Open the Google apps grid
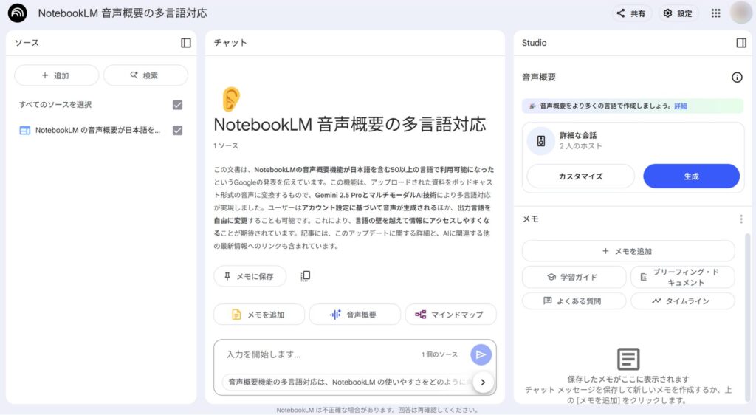Image resolution: width=756 pixels, height=415 pixels. pyautogui.click(x=715, y=13)
